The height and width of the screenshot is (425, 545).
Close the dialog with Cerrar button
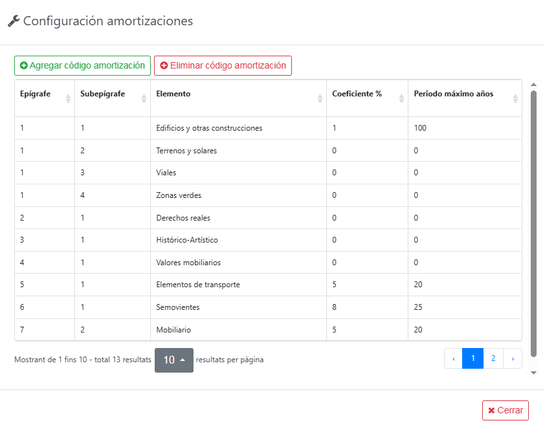tap(505, 410)
